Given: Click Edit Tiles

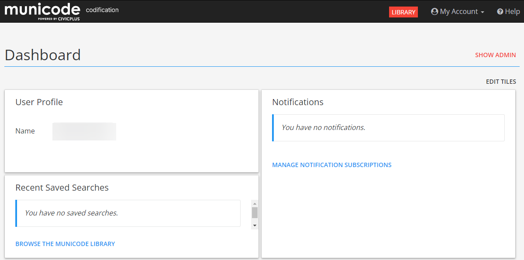Looking at the screenshot, I should tap(501, 82).
